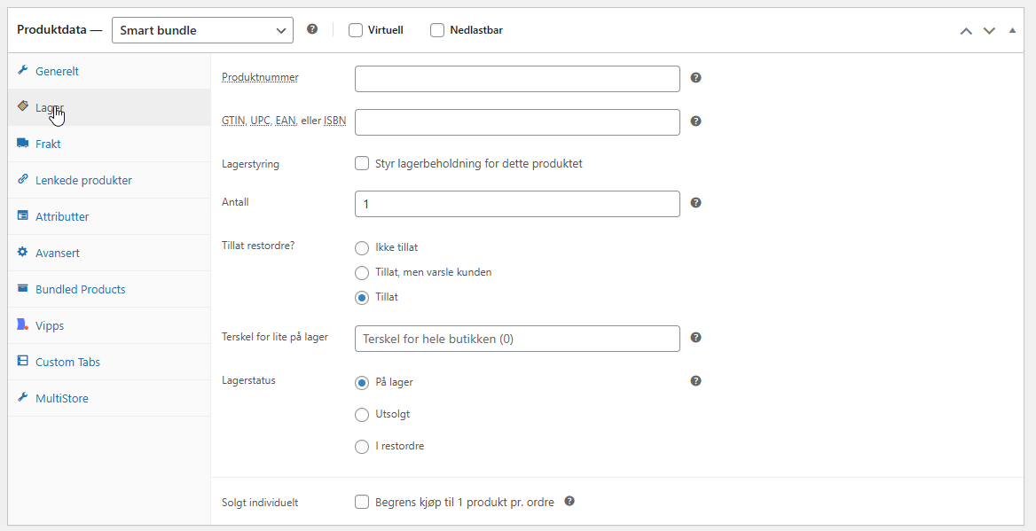This screenshot has height=531, width=1036.
Task: Click help icon next to Lagerstatus options
Action: coord(695,381)
